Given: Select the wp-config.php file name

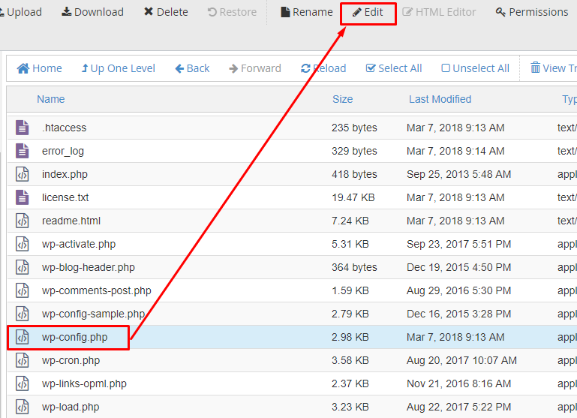Looking at the screenshot, I should [75, 338].
